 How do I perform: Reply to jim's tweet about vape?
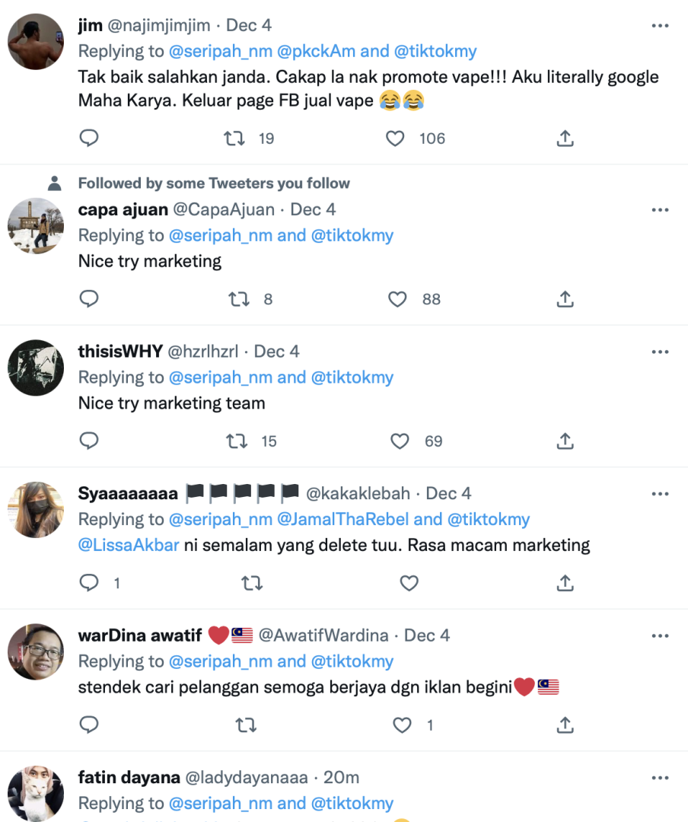point(89,138)
